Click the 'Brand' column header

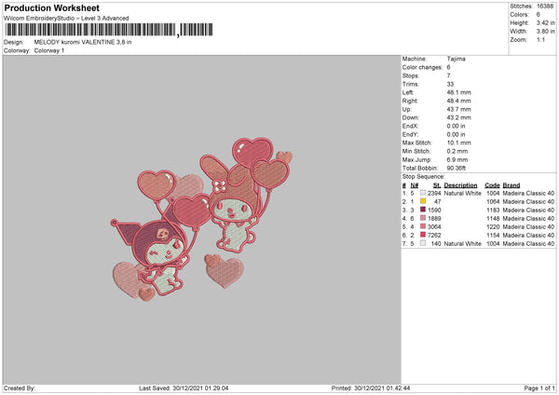coord(511,185)
